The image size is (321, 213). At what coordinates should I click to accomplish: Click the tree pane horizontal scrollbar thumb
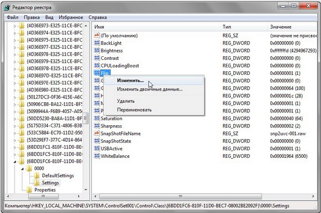43,196
